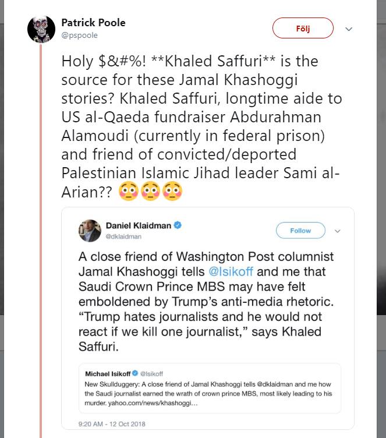The image size is (386, 438).
Task: Click the @pspoole handle
Action: point(79,35)
